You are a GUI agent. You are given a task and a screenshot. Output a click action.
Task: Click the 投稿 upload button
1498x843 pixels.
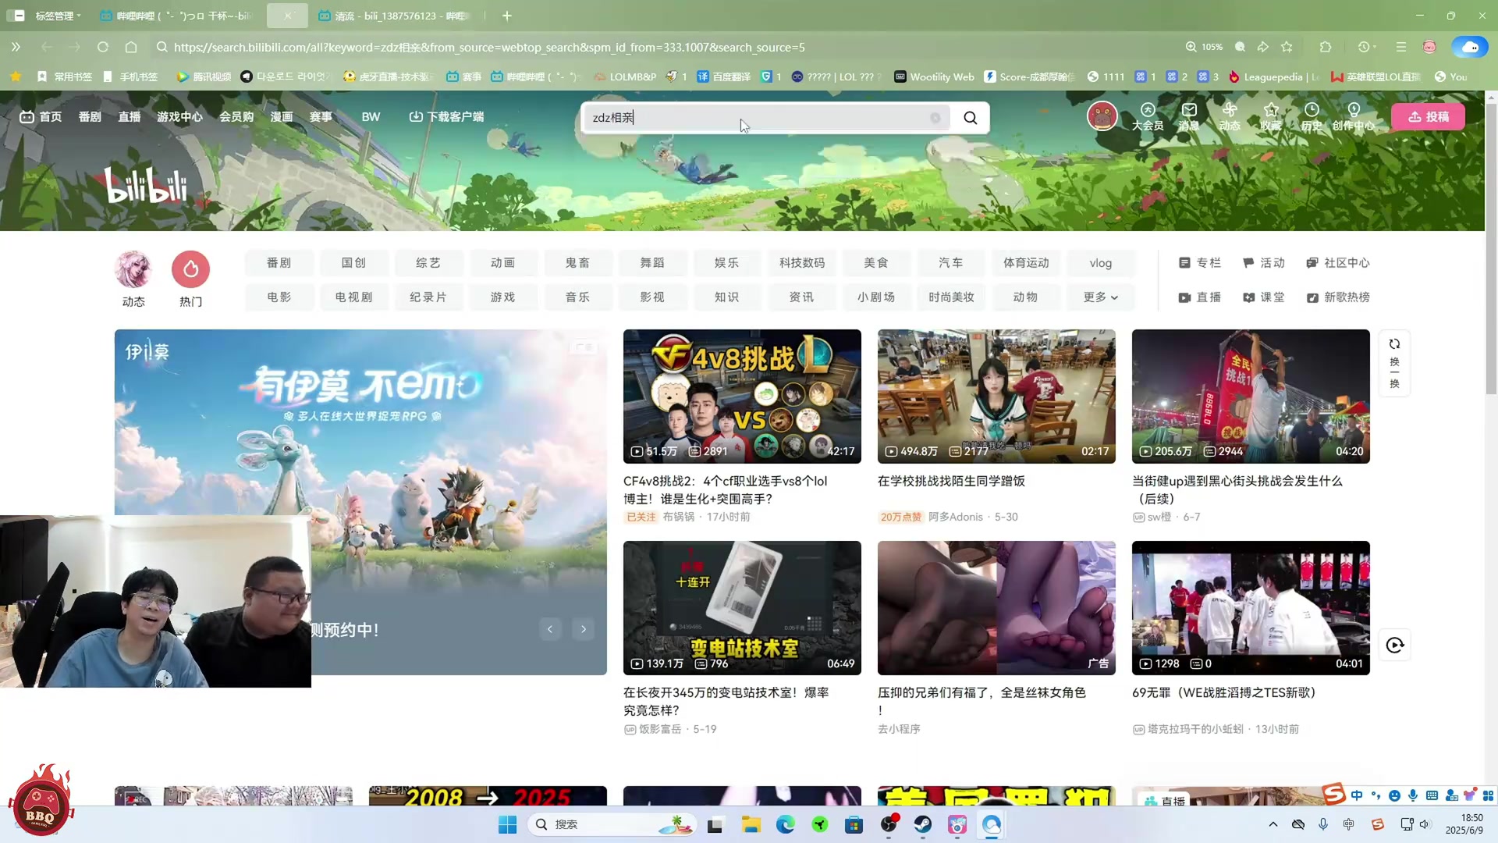tap(1428, 116)
